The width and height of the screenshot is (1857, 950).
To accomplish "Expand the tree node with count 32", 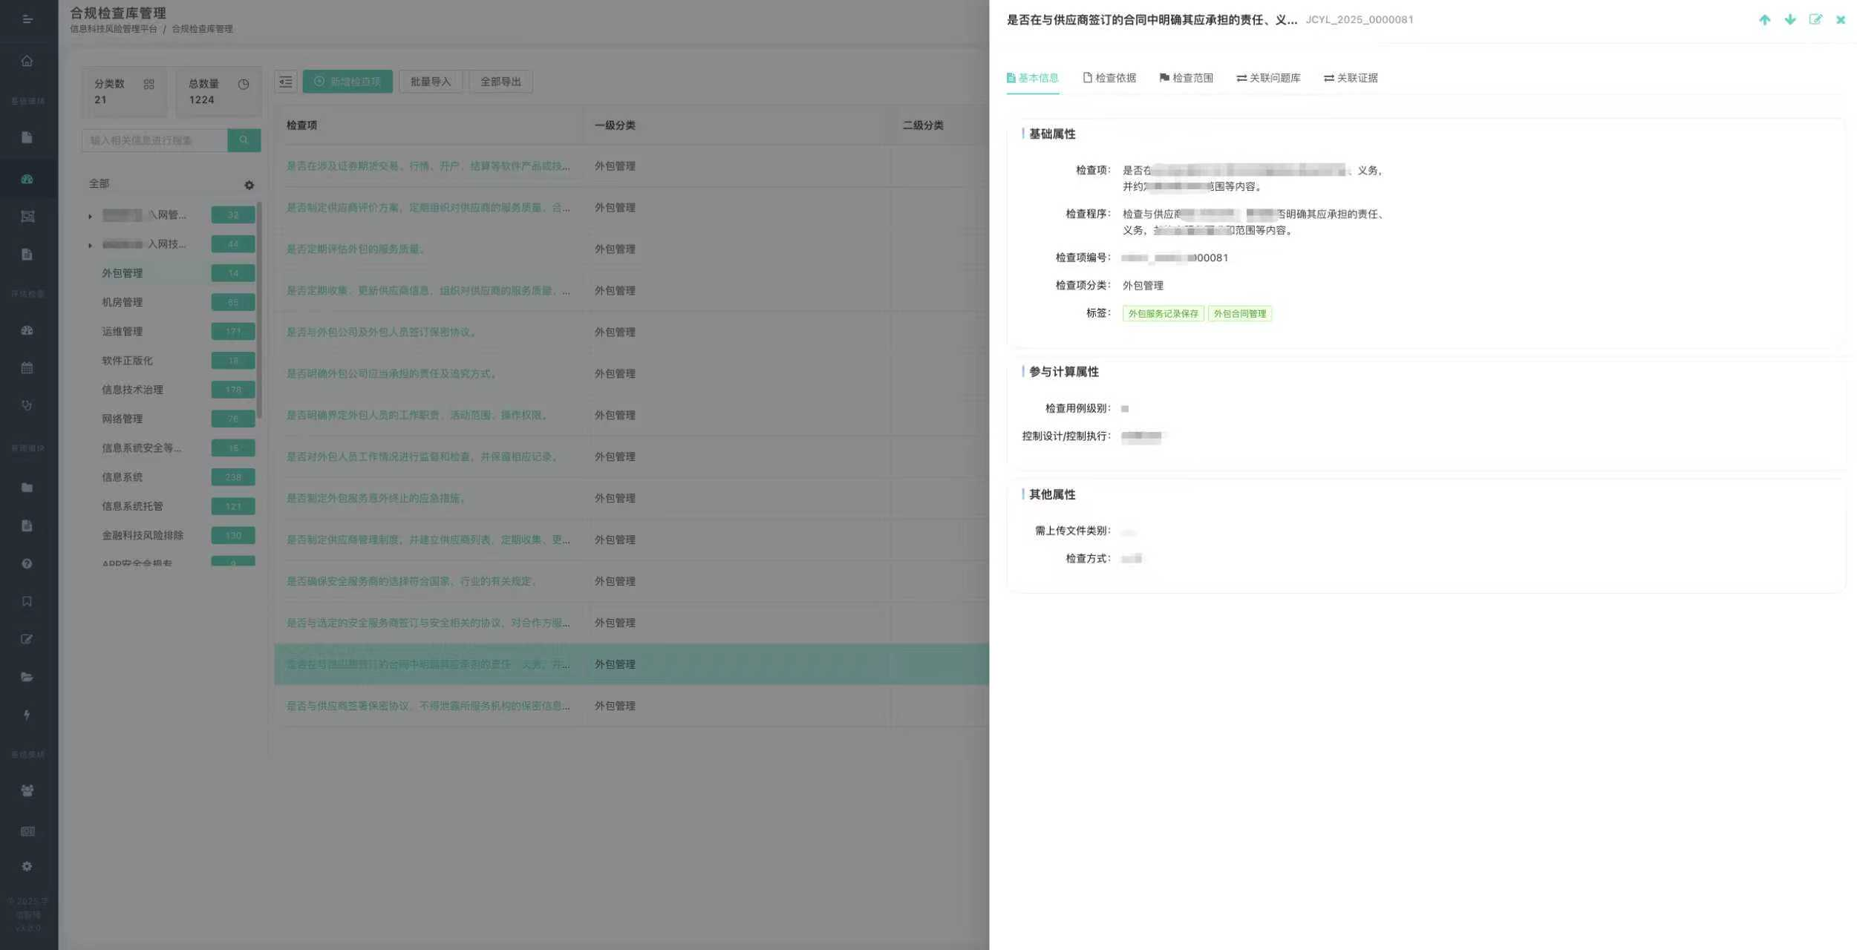I will [90, 216].
